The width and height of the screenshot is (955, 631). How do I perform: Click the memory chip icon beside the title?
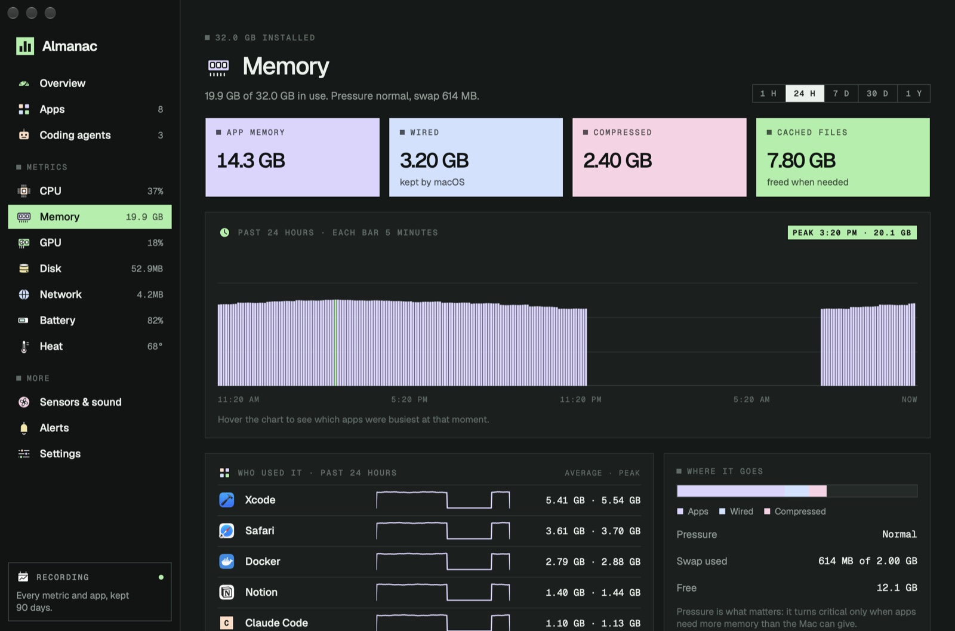(218, 67)
